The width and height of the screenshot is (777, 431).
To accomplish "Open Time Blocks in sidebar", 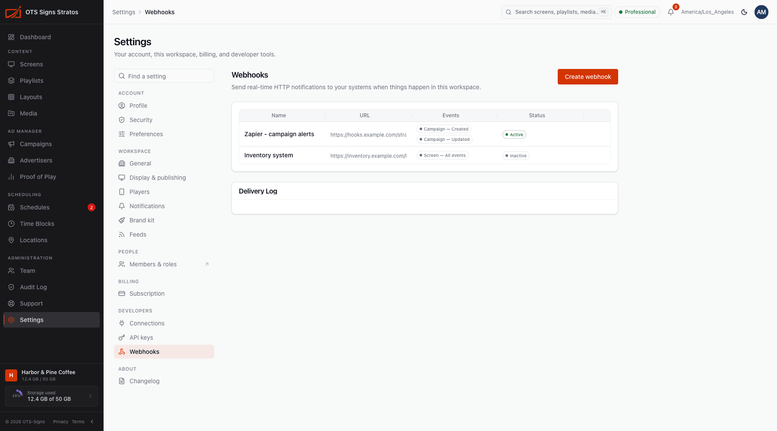I will pos(51,224).
